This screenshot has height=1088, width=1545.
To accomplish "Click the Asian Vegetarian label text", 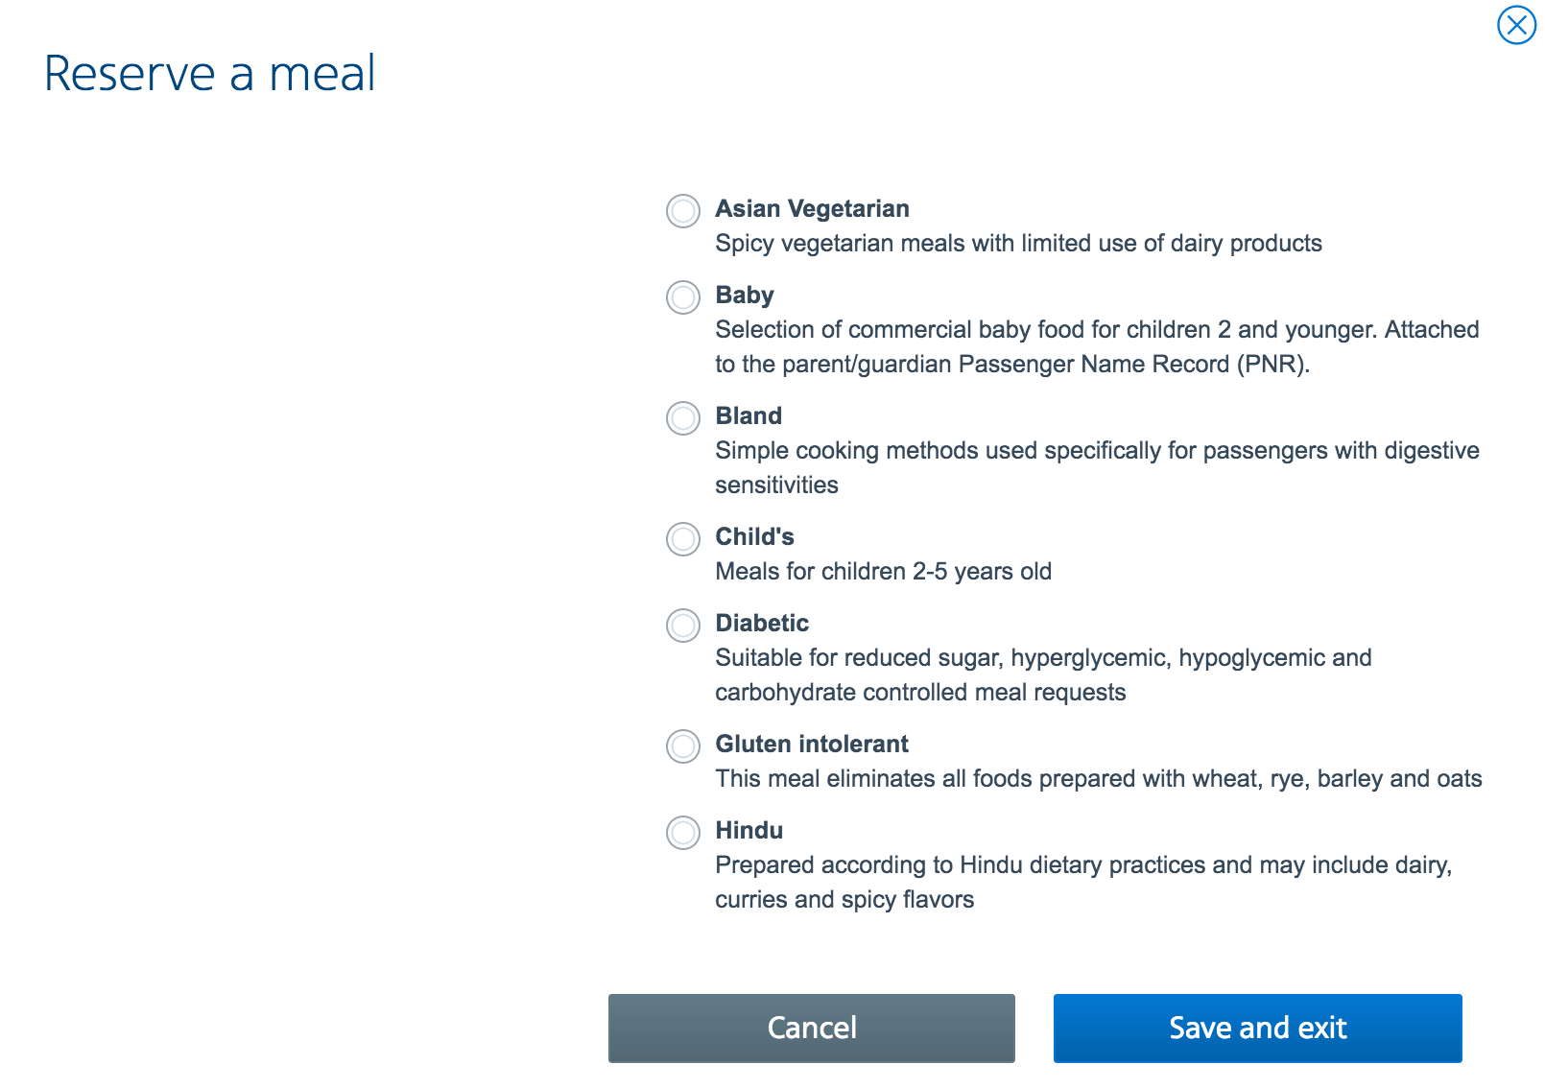I will coord(812,209).
